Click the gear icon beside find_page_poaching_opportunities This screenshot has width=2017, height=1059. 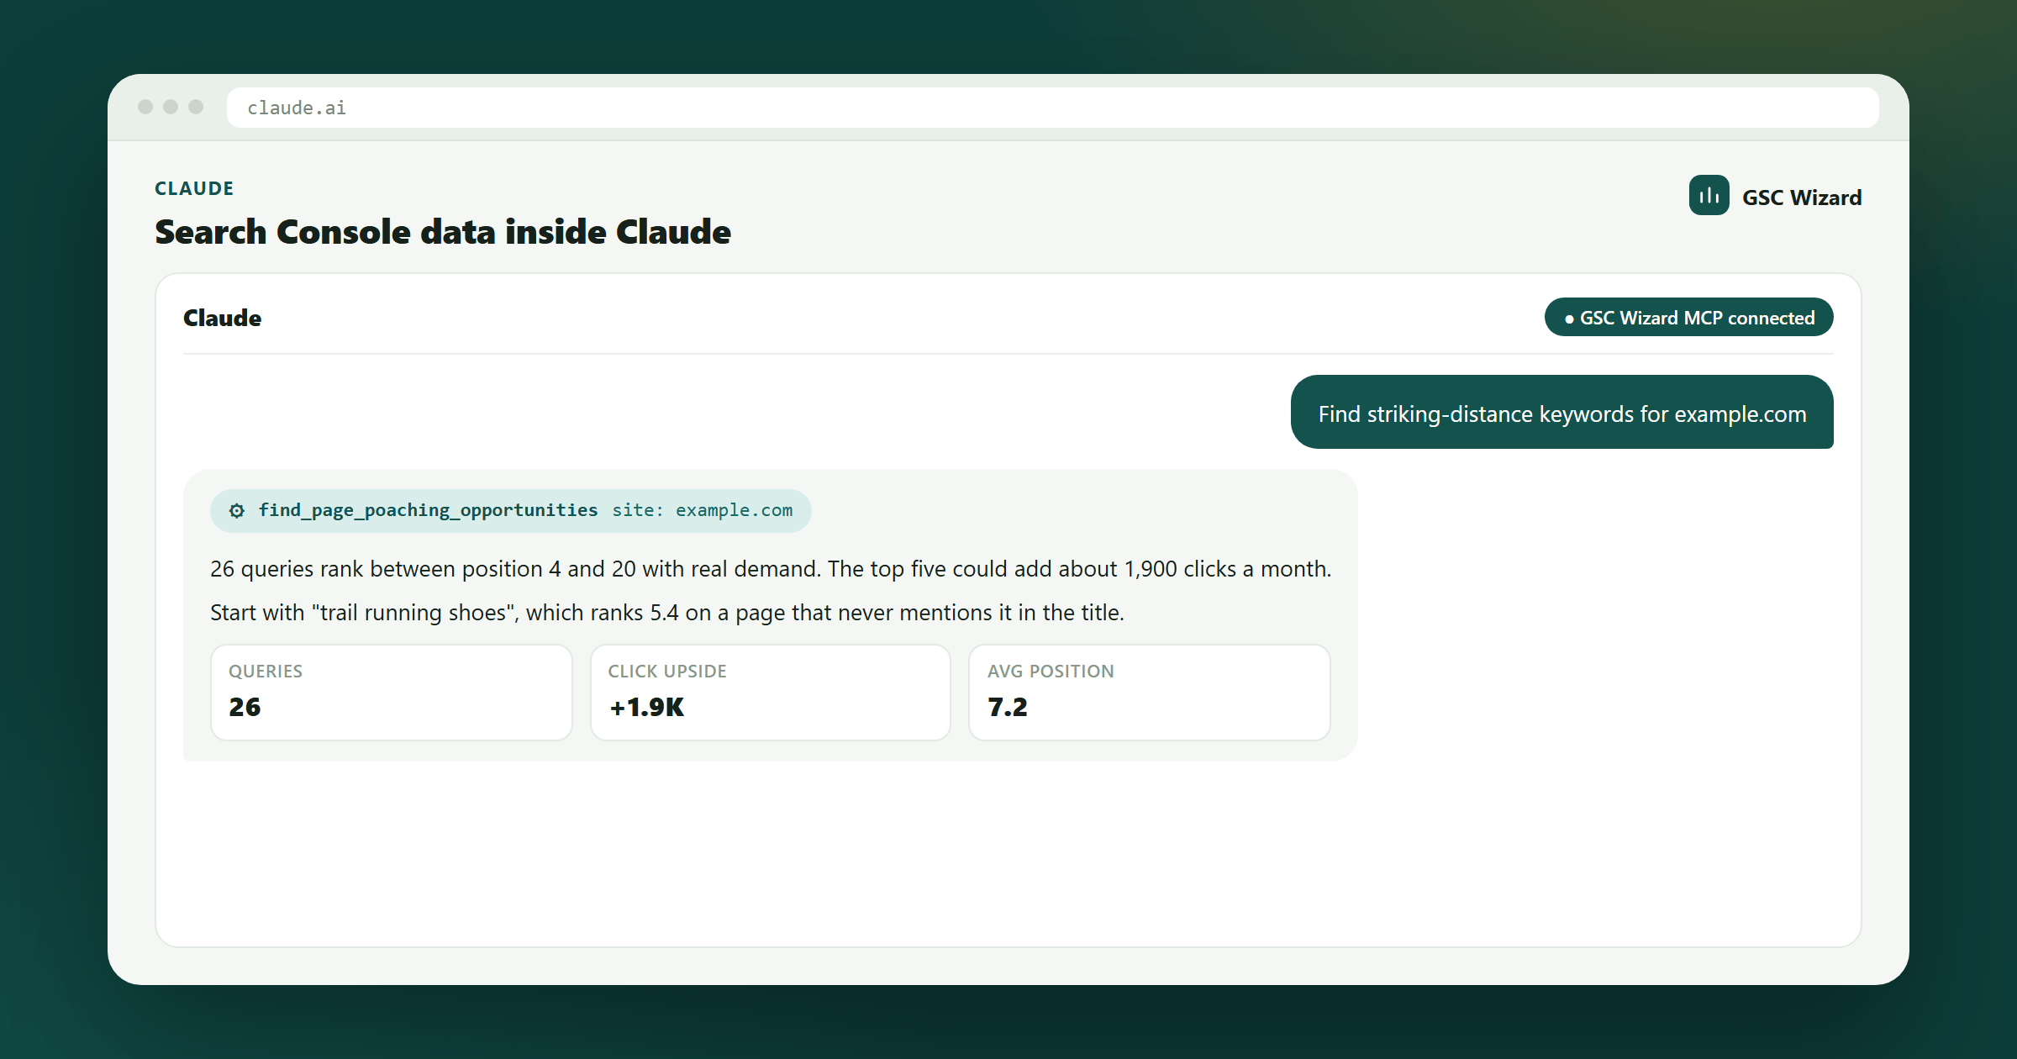tap(237, 511)
